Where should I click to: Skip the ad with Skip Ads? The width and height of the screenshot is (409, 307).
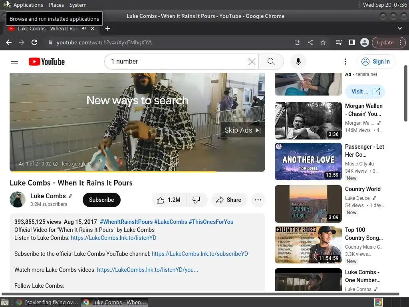tap(242, 130)
